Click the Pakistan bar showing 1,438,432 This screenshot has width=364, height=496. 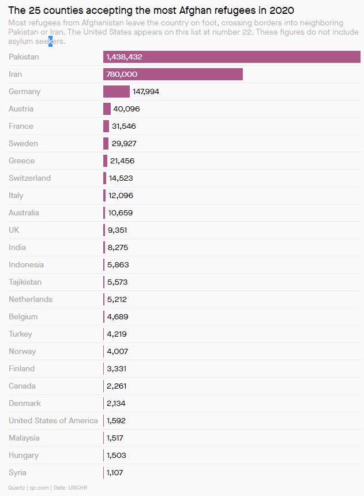(231, 57)
